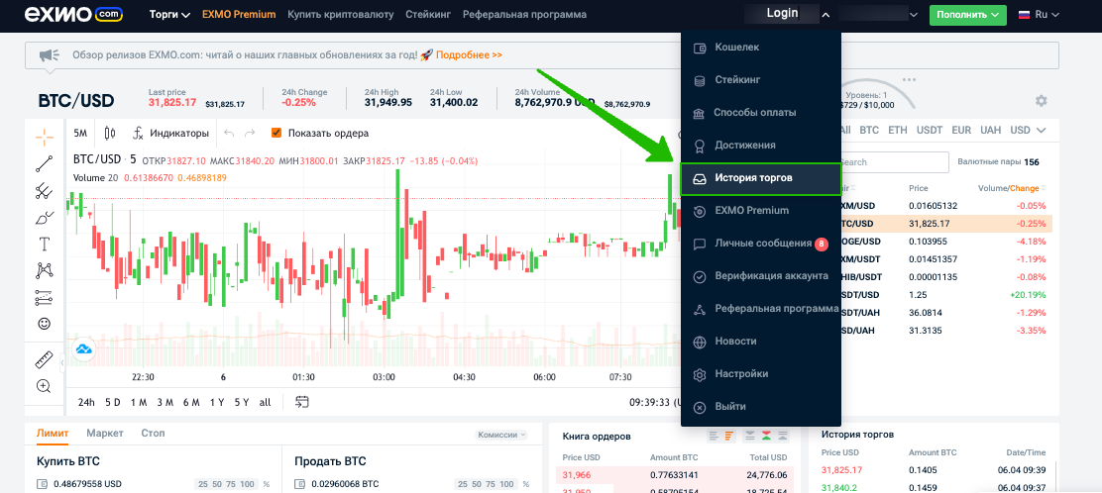
Task: Set chart range to 24h
Action: 86,402
